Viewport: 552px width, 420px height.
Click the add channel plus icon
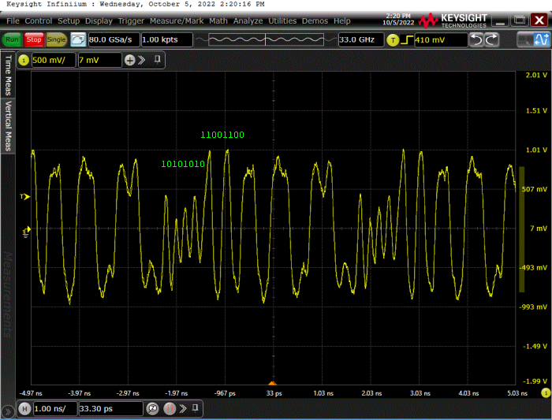[130, 60]
